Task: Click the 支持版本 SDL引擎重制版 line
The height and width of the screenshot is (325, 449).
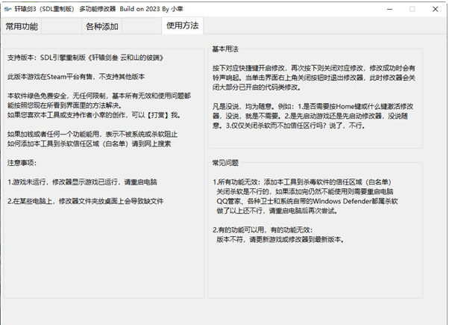Action: tap(86, 58)
